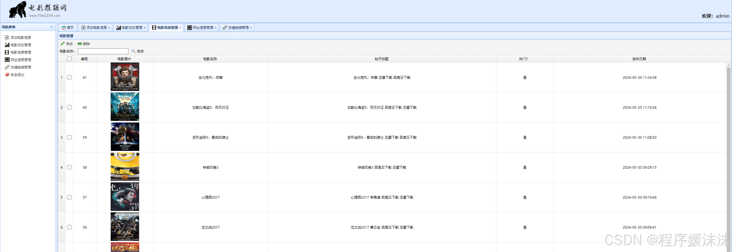Viewport: 732px width, 252px height.
Task: Click the movie name cell 变形金刚5：最后的骑士
Action: coord(210,138)
